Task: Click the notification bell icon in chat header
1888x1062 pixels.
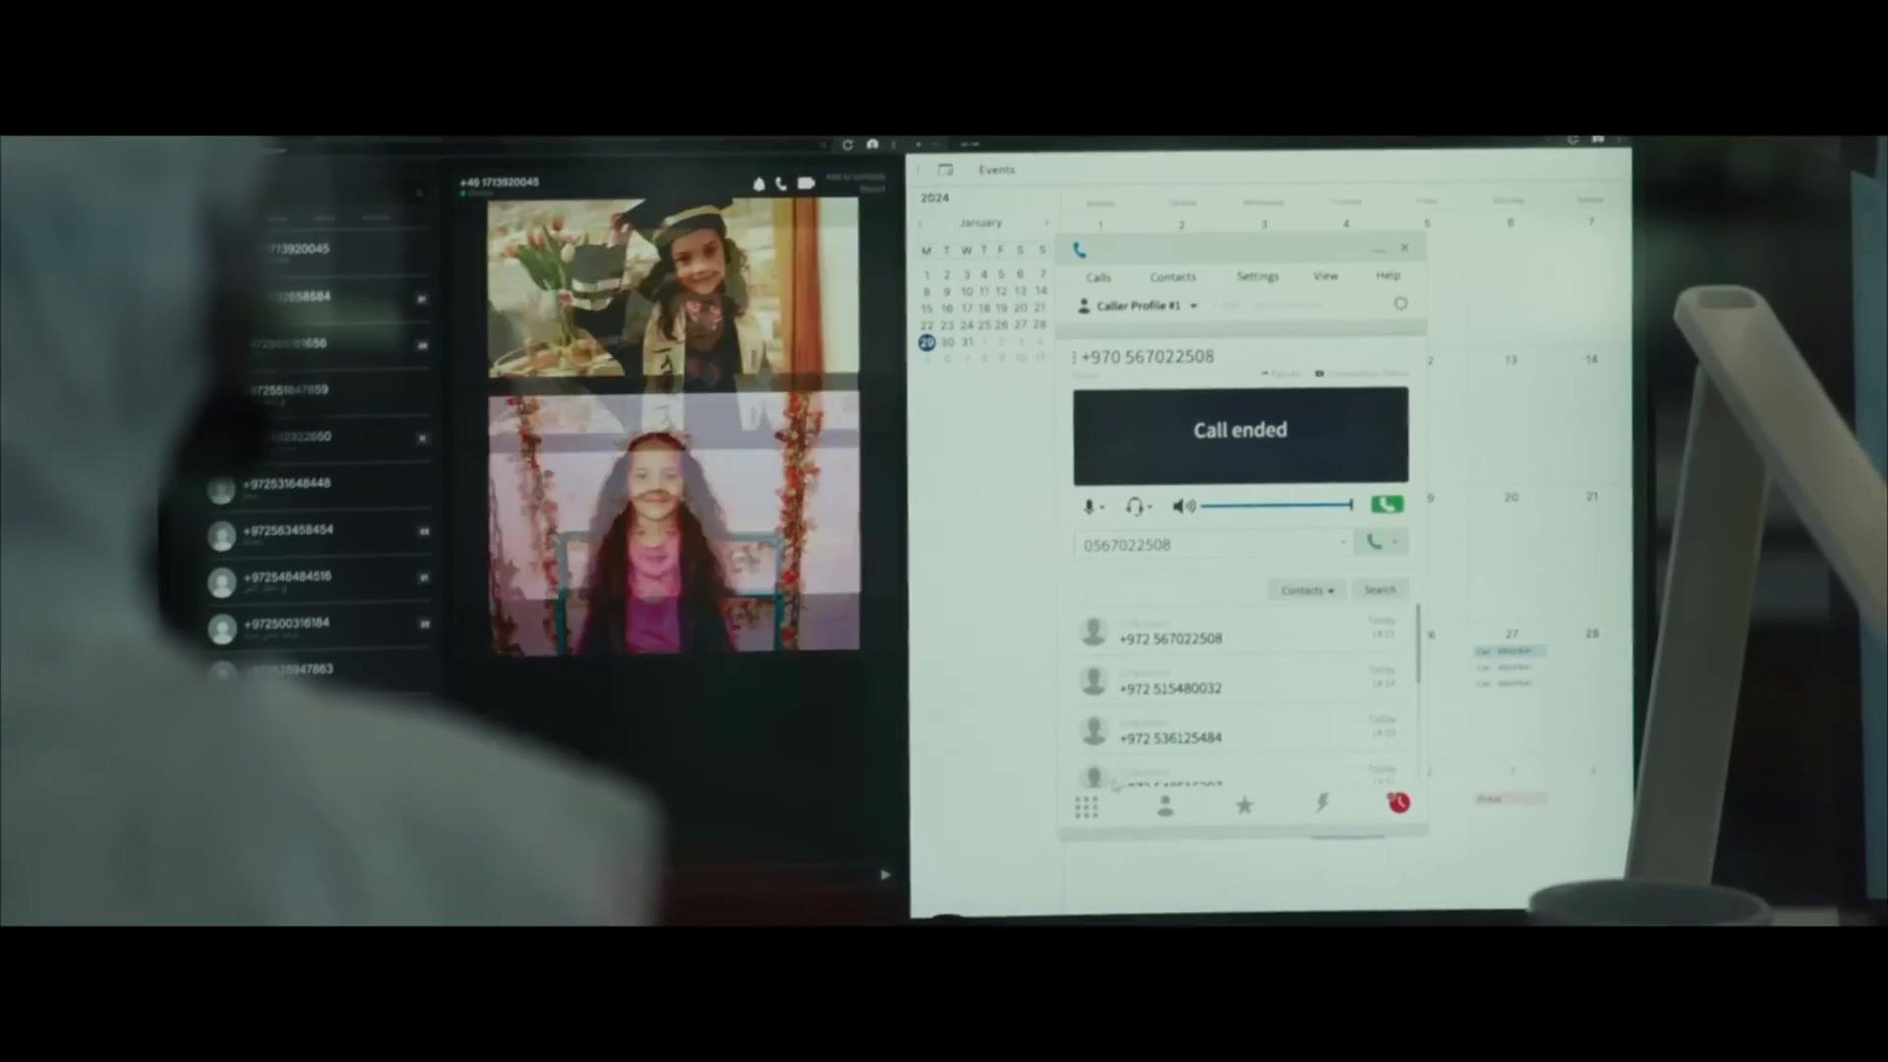Action: click(x=758, y=184)
